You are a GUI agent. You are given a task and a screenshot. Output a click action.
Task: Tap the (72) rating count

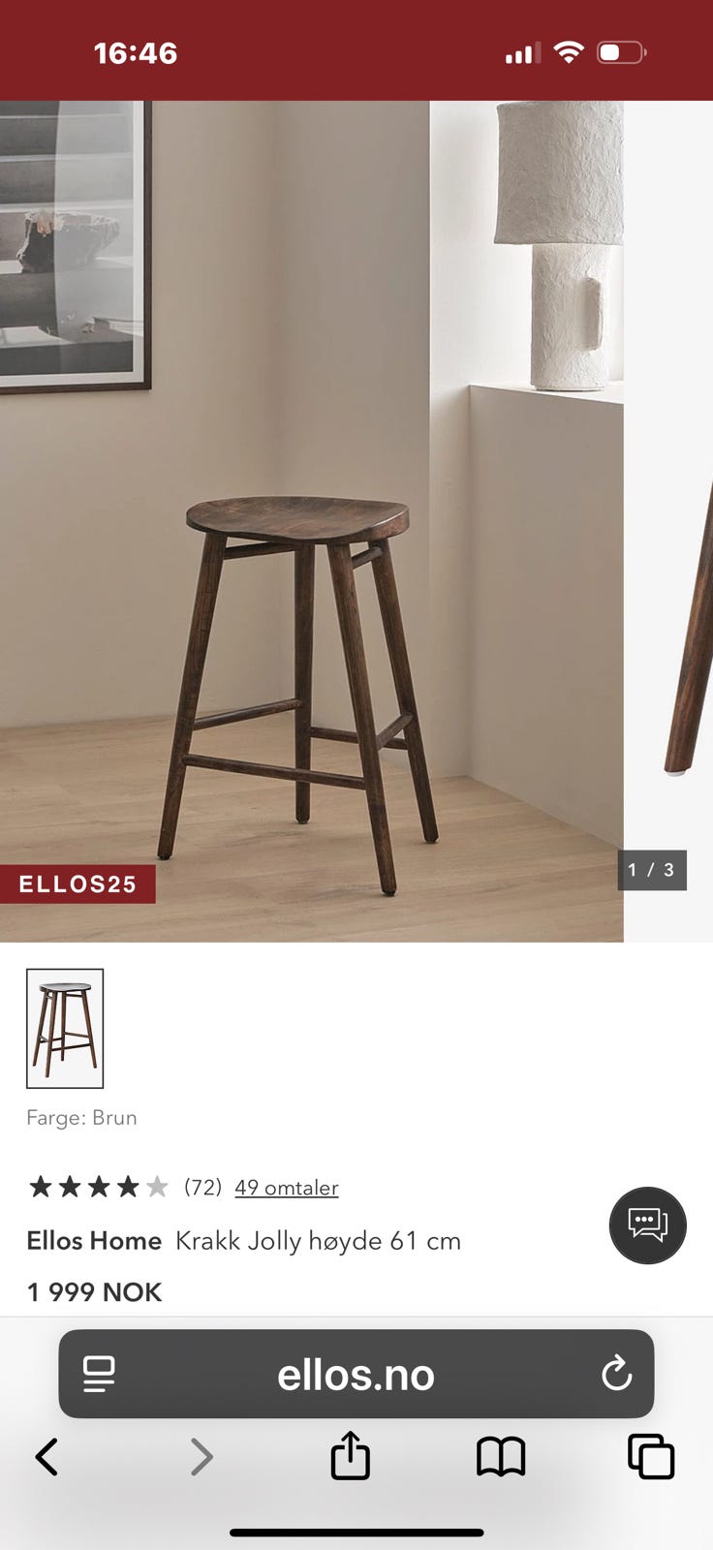point(202,1187)
